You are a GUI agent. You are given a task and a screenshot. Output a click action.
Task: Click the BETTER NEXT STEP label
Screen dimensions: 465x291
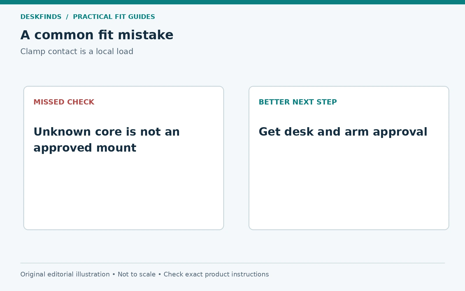click(298, 102)
